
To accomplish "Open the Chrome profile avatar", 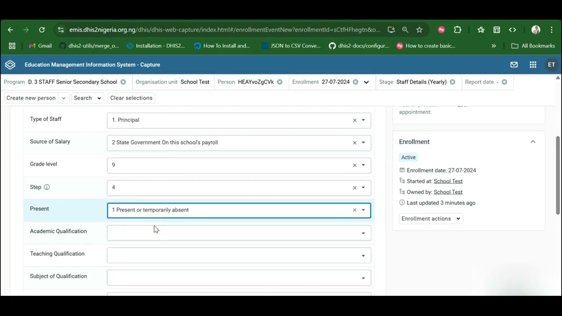I will click(536, 30).
